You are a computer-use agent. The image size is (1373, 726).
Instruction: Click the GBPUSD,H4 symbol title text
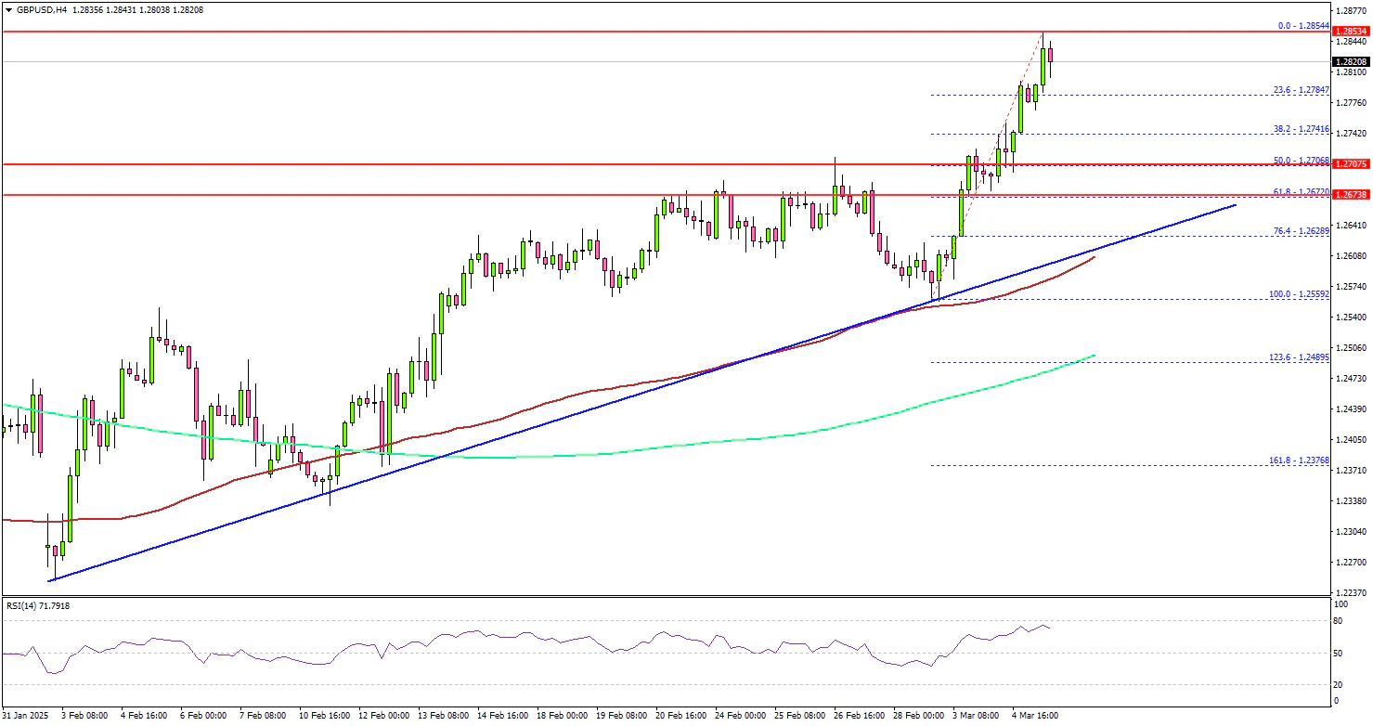point(41,9)
